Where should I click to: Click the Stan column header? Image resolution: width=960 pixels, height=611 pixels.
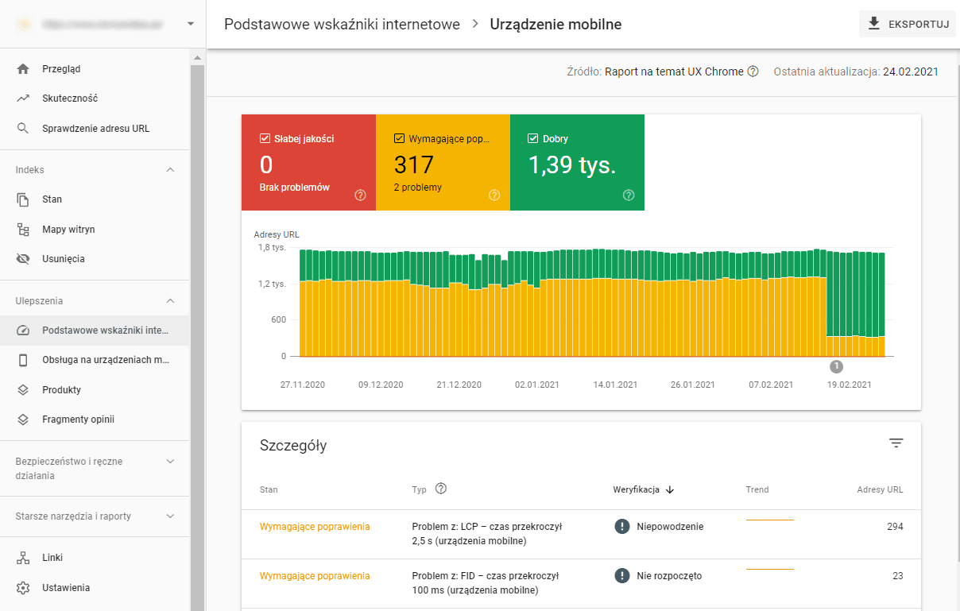click(x=269, y=489)
